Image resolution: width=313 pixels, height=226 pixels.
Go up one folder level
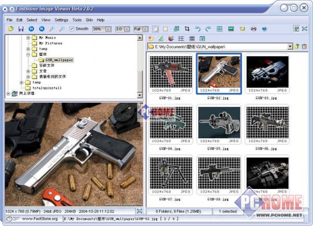[297, 46]
